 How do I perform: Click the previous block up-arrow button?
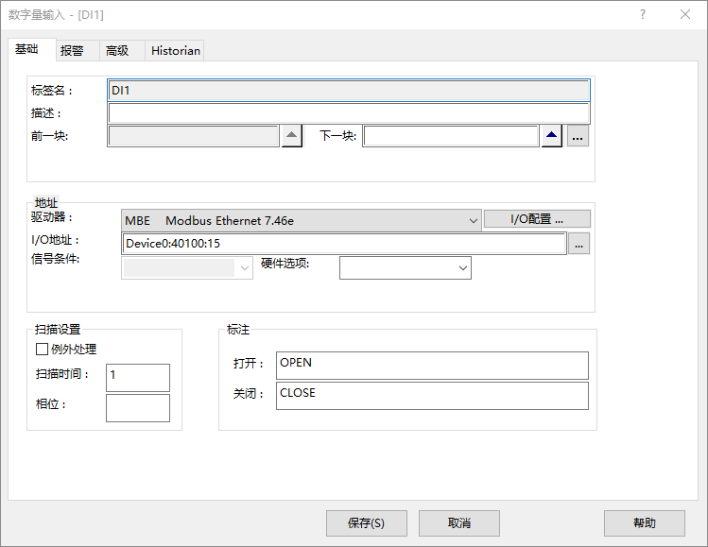pos(292,136)
